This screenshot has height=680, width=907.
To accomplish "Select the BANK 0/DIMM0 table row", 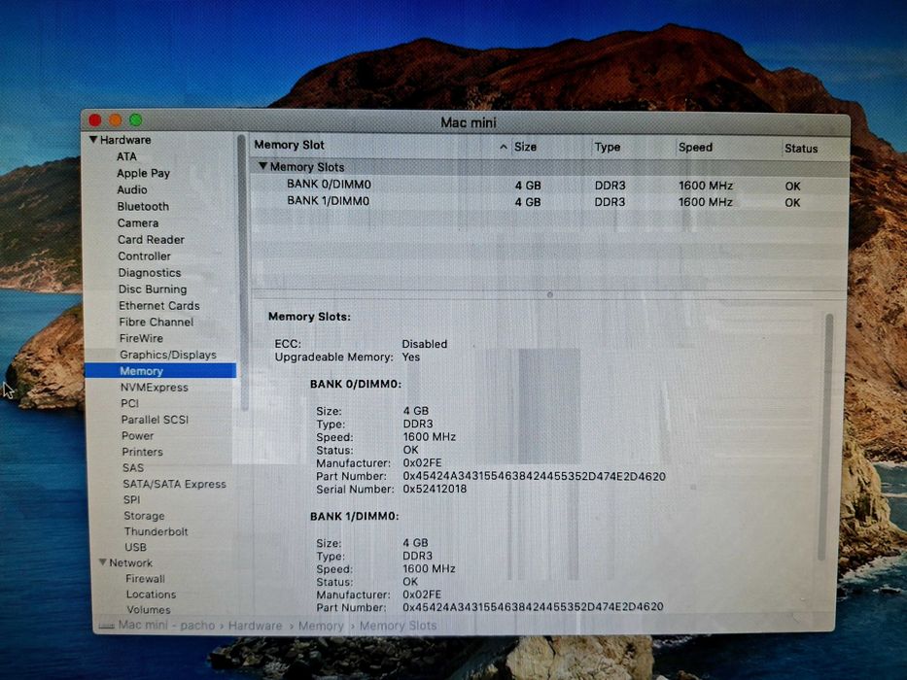I will click(549, 186).
